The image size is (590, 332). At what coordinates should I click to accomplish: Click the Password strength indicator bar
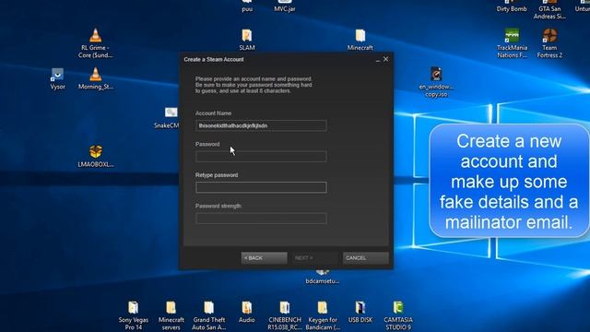coord(261,219)
